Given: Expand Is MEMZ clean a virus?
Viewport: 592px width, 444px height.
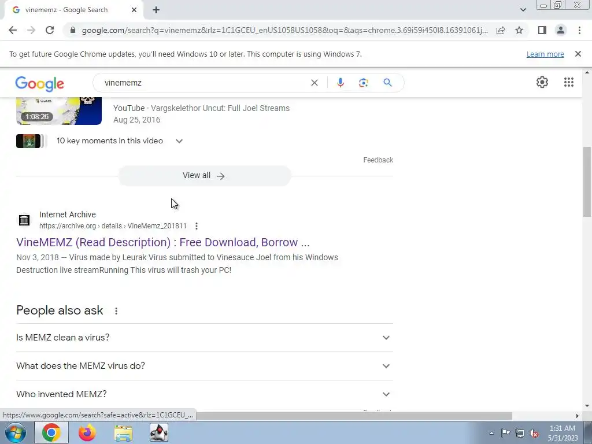Looking at the screenshot, I should [204, 338].
